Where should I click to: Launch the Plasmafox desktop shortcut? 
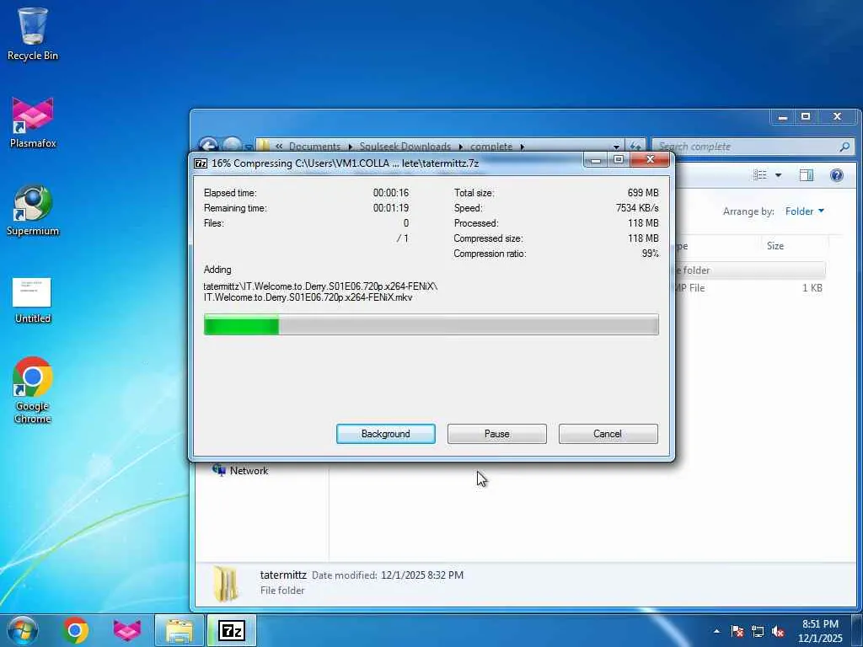[x=33, y=122]
